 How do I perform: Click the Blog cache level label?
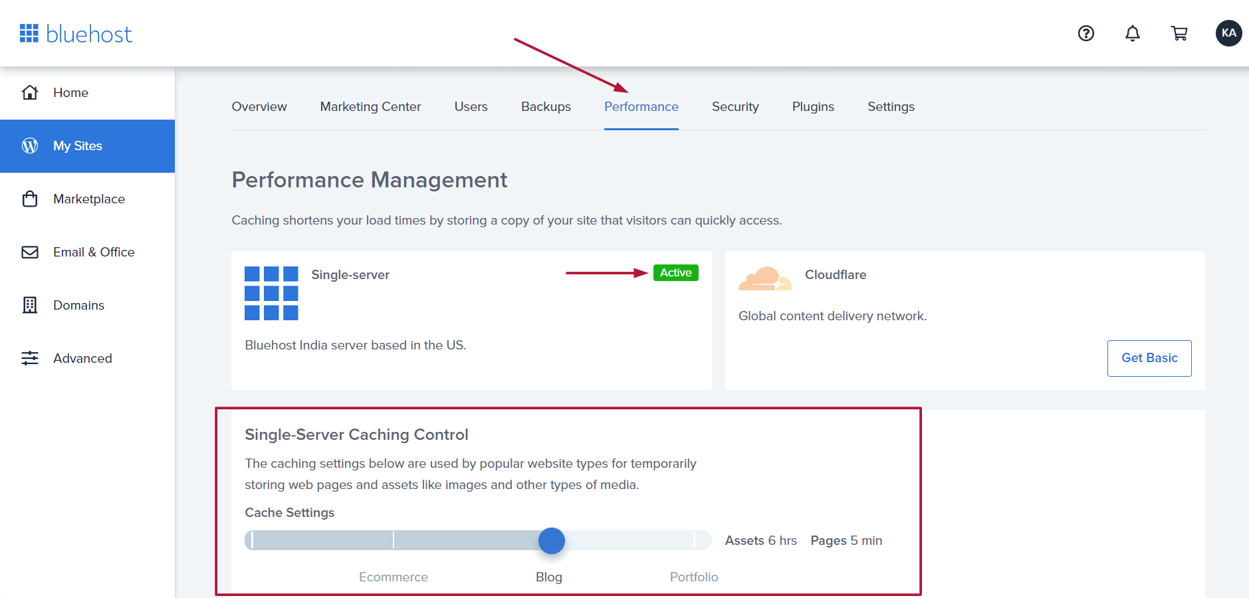click(549, 577)
